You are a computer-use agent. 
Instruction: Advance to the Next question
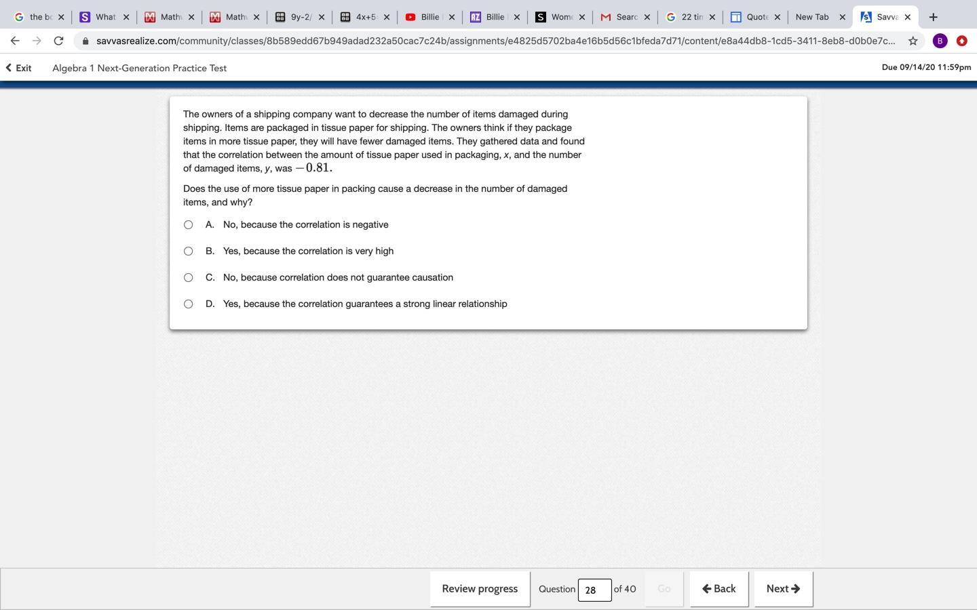[783, 589]
